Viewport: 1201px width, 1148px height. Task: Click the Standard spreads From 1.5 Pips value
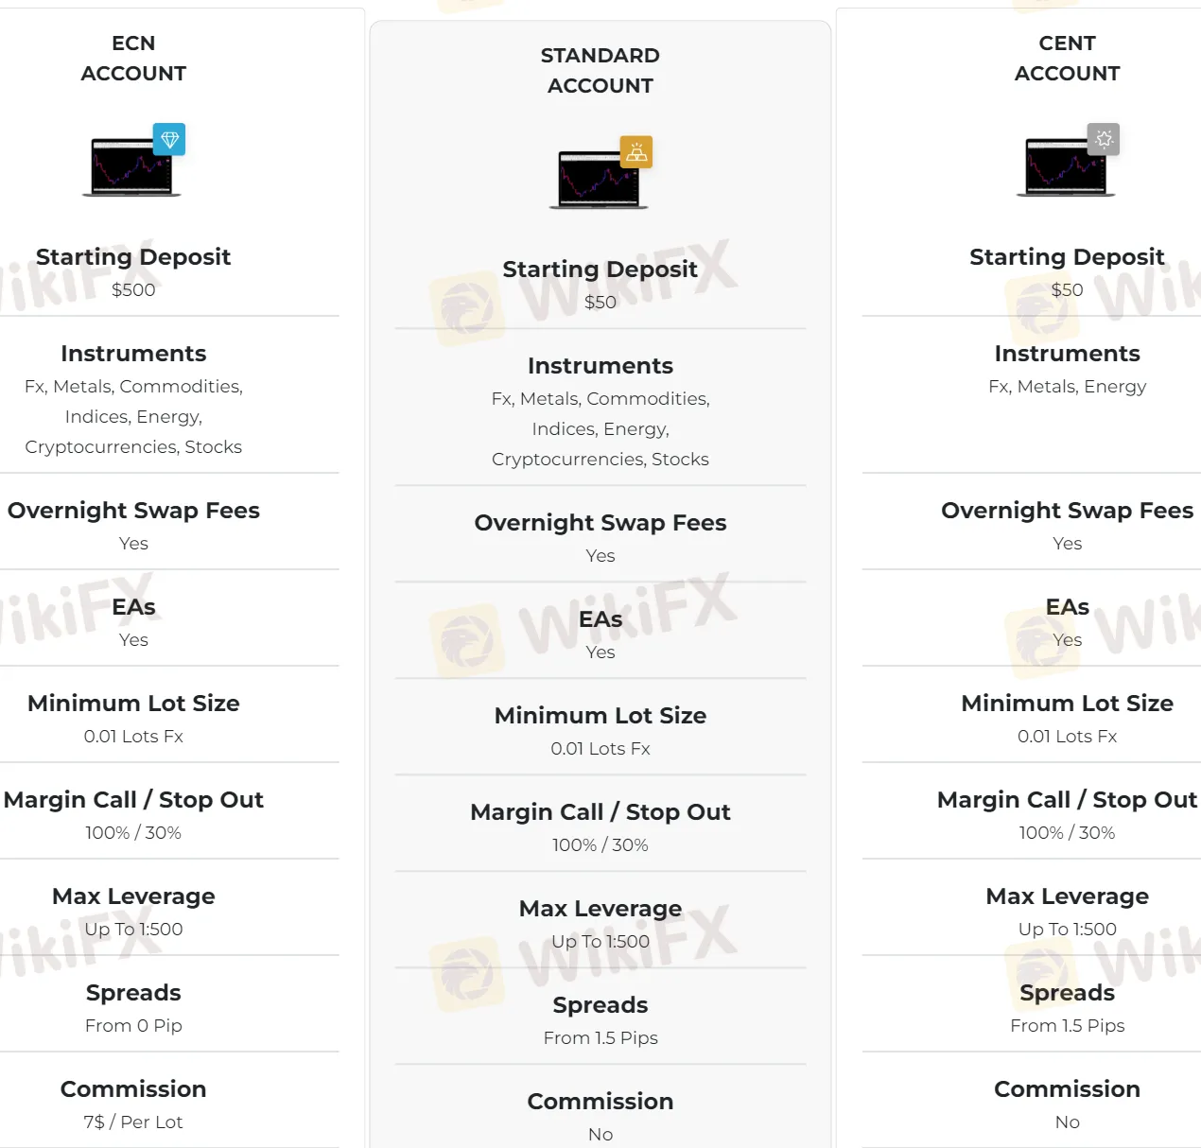[600, 1038]
